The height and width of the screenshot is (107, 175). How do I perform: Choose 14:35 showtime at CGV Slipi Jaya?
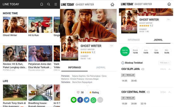tap(124, 81)
